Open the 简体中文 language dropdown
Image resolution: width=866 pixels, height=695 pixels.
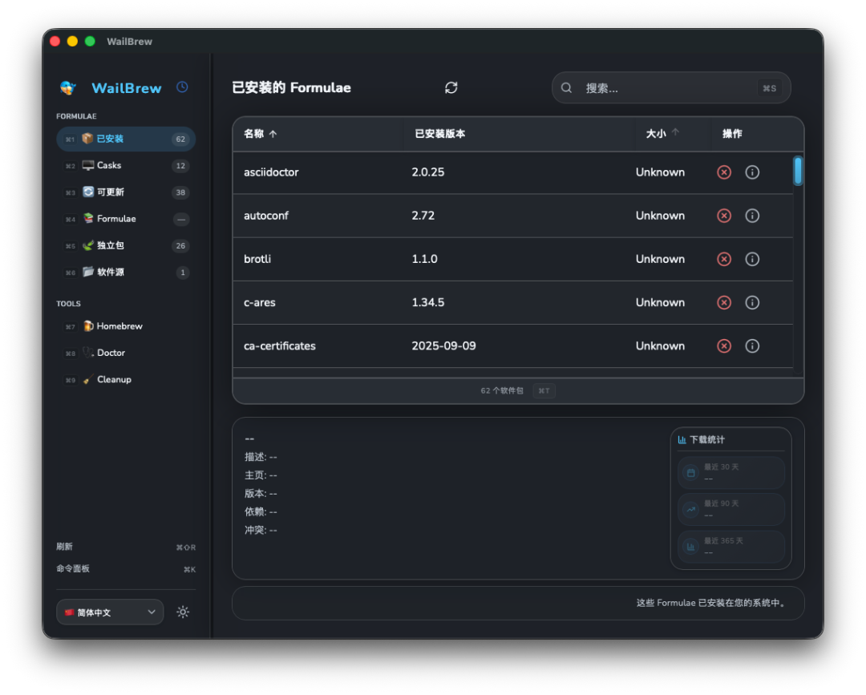pyautogui.click(x=110, y=612)
